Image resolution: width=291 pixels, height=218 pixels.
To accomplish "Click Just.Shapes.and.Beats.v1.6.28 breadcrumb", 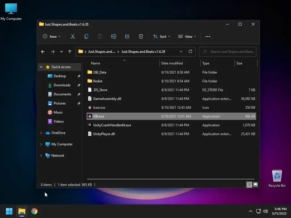I will coord(143,52).
